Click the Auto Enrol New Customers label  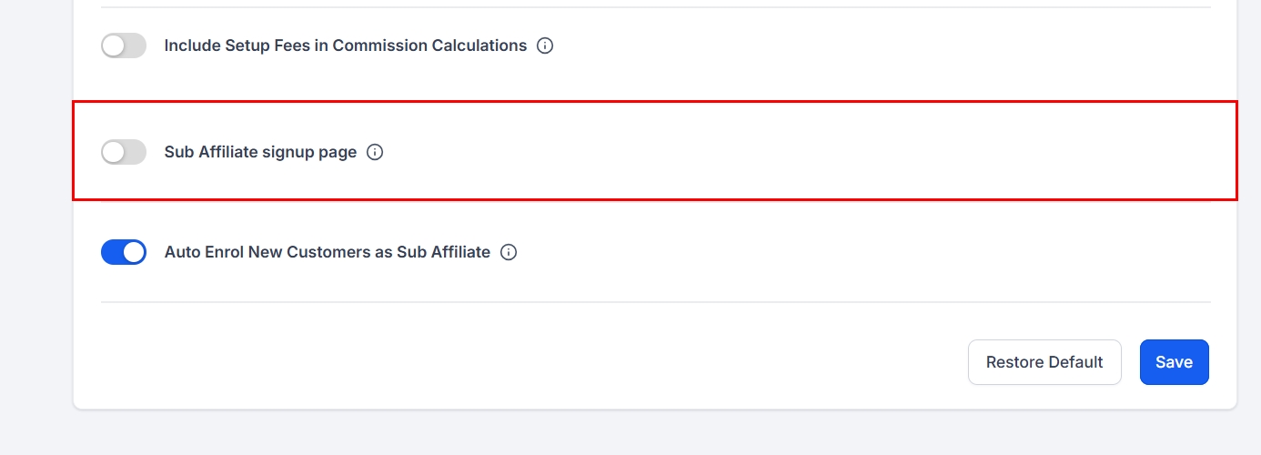tap(327, 252)
